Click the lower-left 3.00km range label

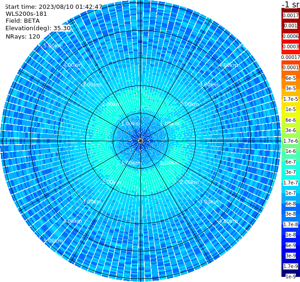[92, 202]
